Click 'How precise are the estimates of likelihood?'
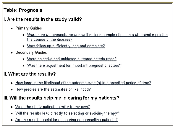 coord(53,89)
